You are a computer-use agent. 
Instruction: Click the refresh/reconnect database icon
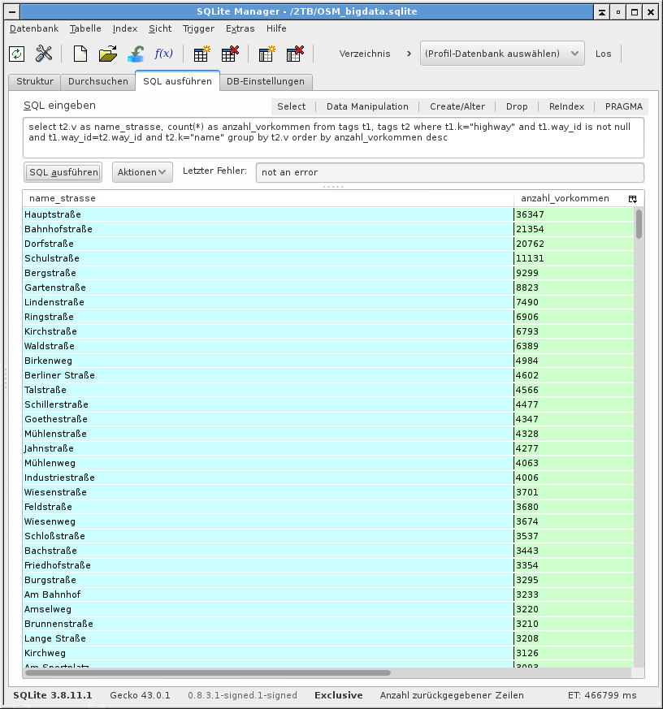[16, 53]
